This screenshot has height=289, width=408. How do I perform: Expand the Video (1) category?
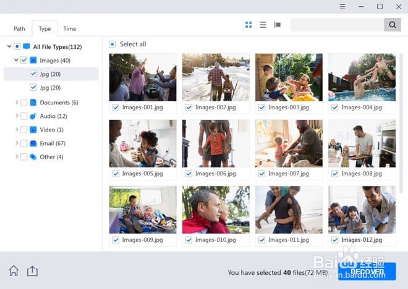(17, 130)
